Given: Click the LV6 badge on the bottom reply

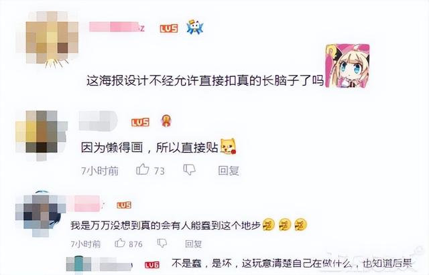Looking at the screenshot, I should click(152, 264).
